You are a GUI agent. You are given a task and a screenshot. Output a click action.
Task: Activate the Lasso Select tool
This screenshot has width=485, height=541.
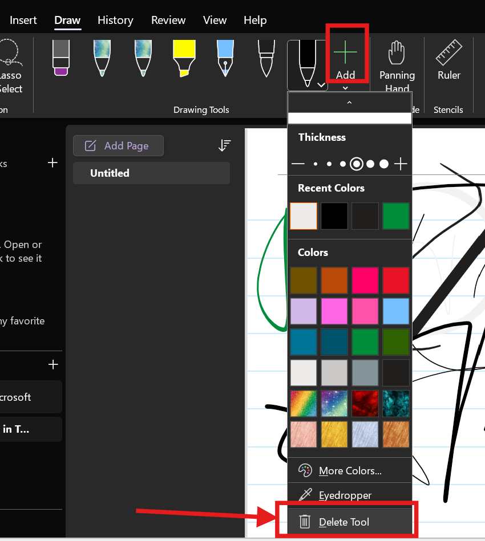click(x=10, y=66)
